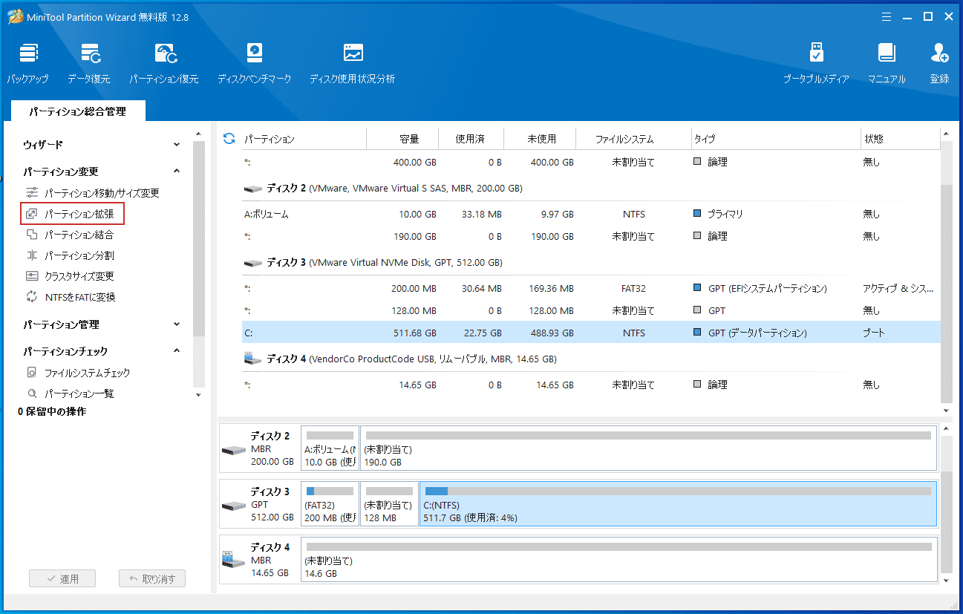Select ディスク 3 header row in list
This screenshot has width=963, height=614.
[591, 263]
